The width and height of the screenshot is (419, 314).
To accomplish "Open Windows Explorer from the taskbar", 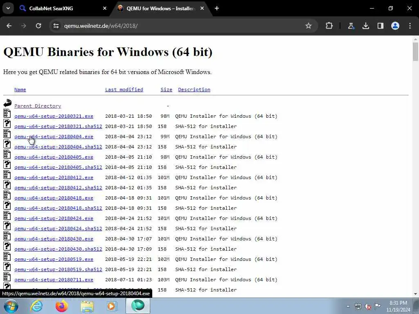I will (x=87, y=307).
